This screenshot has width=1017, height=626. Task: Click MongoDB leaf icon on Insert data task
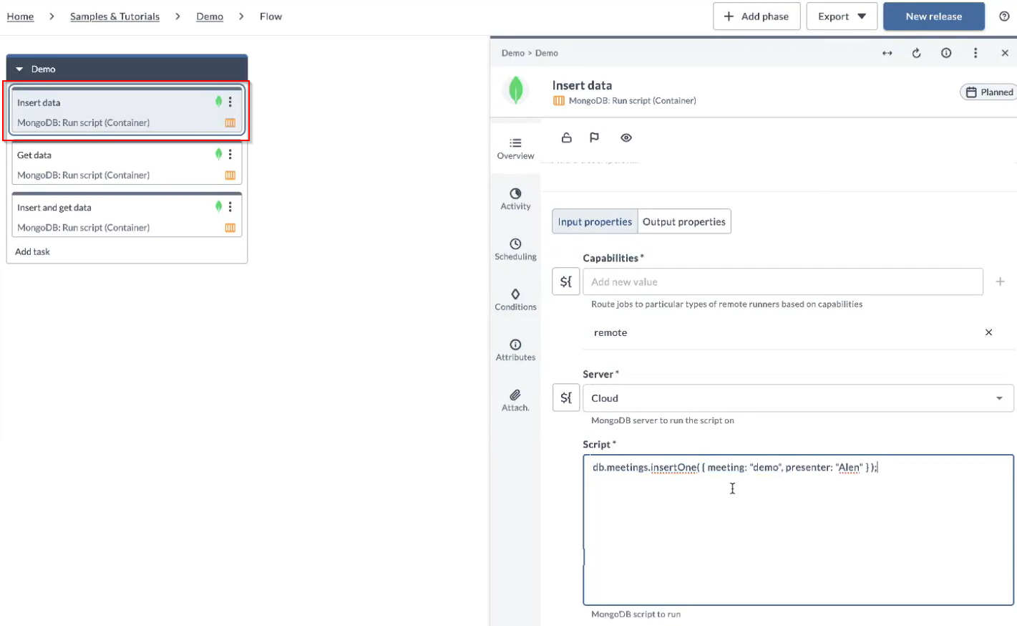218,102
